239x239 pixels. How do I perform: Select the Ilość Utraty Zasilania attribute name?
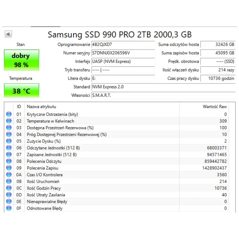point(46,195)
